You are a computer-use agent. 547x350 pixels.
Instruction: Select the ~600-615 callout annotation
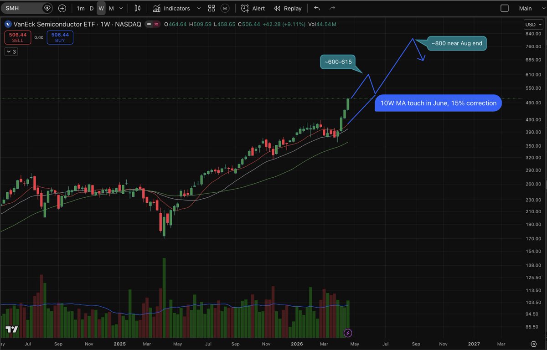point(338,62)
